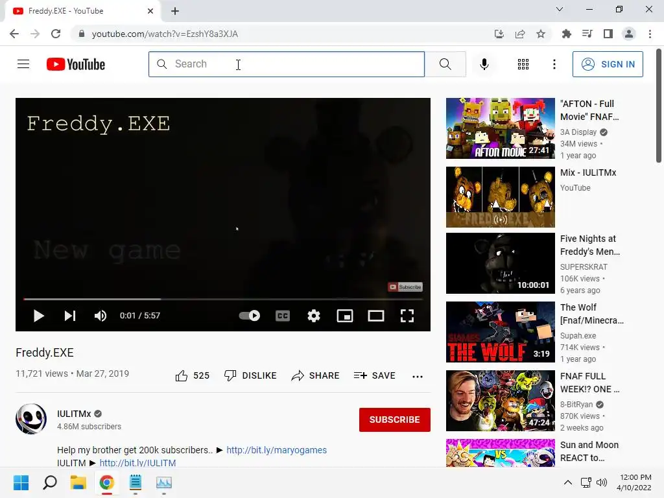Open taskbar clock and date
This screenshot has height=498, width=664.
(634, 482)
